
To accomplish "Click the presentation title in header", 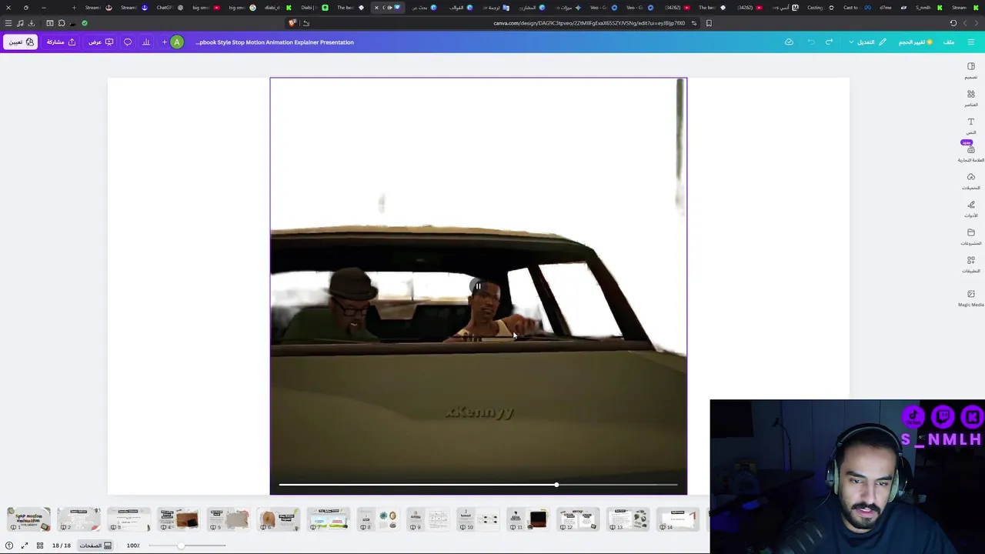I will (x=275, y=42).
